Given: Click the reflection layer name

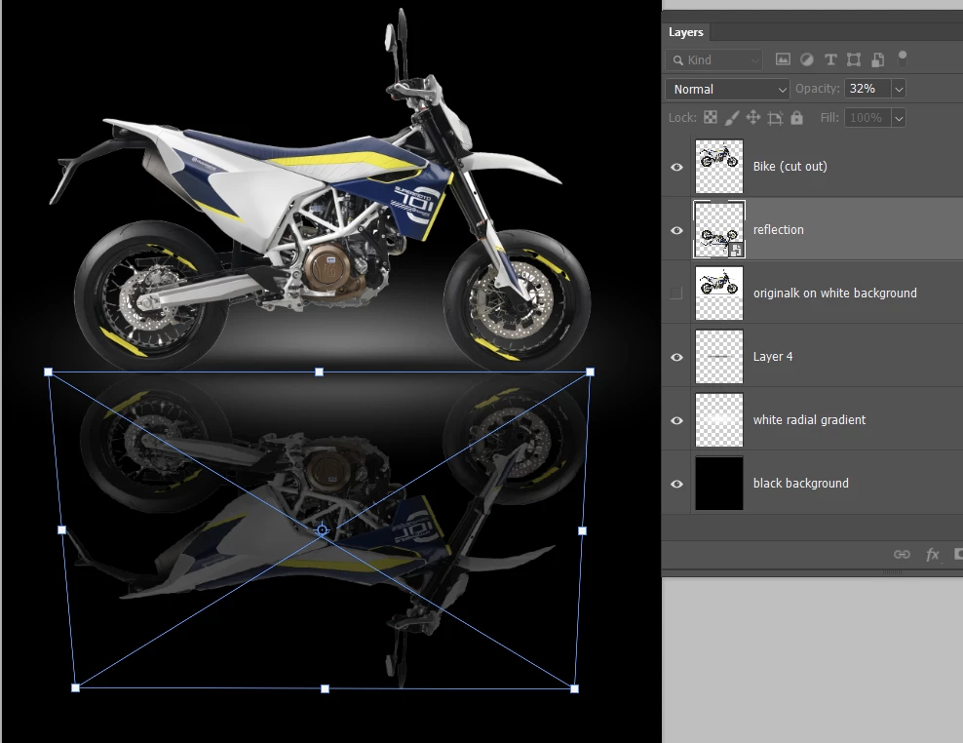Looking at the screenshot, I should 778,230.
